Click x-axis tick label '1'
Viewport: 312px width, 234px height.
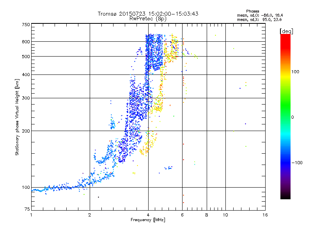31,215
